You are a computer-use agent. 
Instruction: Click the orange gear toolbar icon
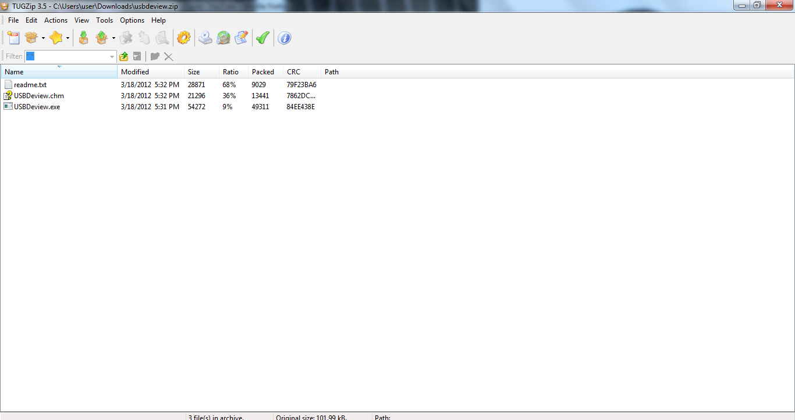[183, 38]
